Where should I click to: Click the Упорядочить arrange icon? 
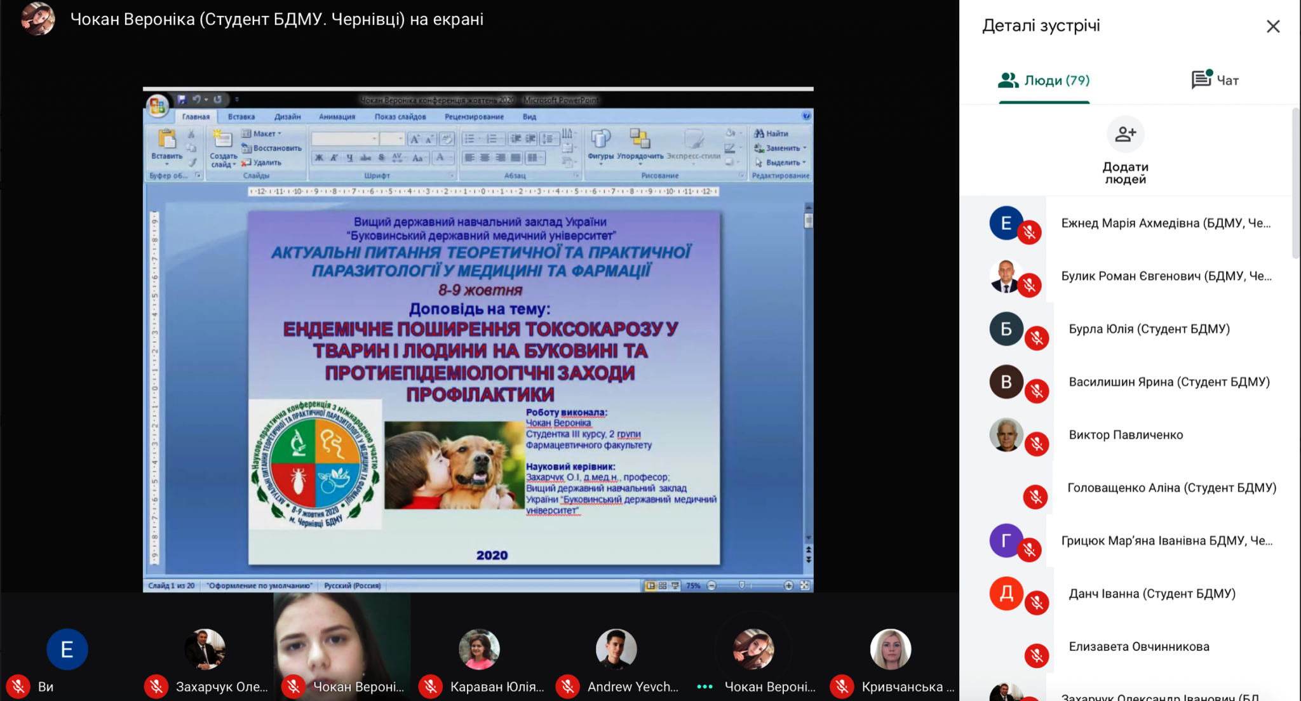pyautogui.click(x=640, y=140)
